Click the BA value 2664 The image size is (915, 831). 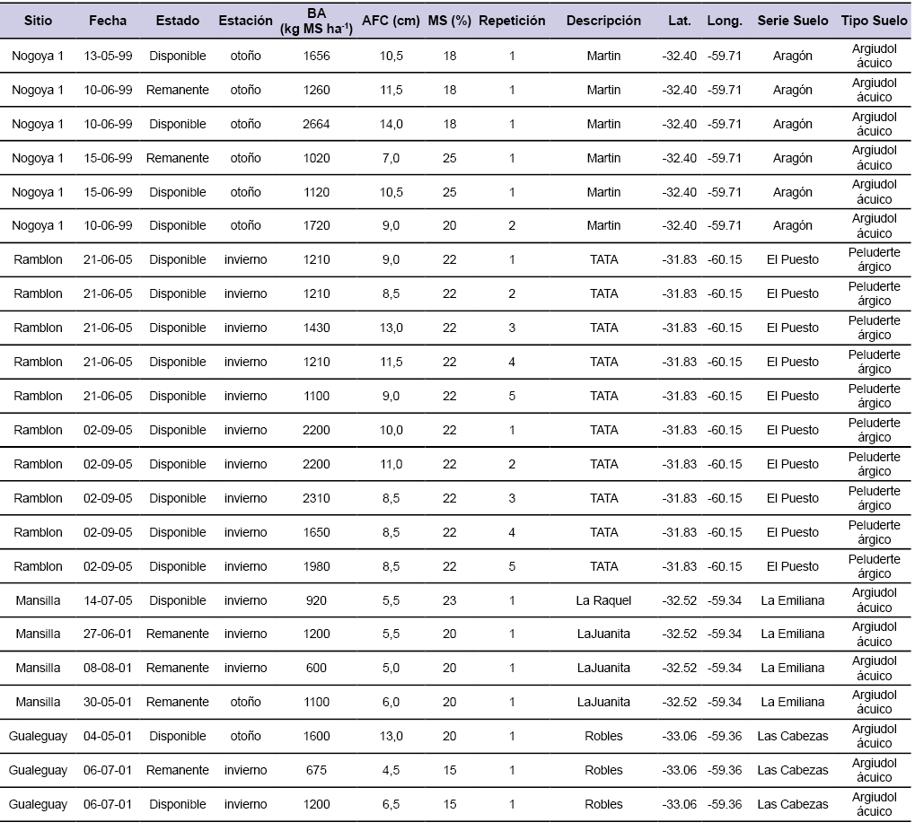pos(316,124)
